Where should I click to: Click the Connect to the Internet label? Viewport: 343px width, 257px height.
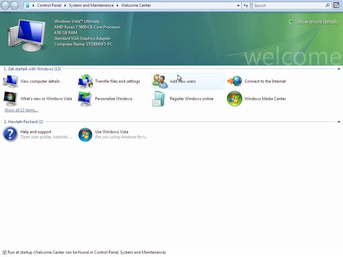click(x=265, y=81)
